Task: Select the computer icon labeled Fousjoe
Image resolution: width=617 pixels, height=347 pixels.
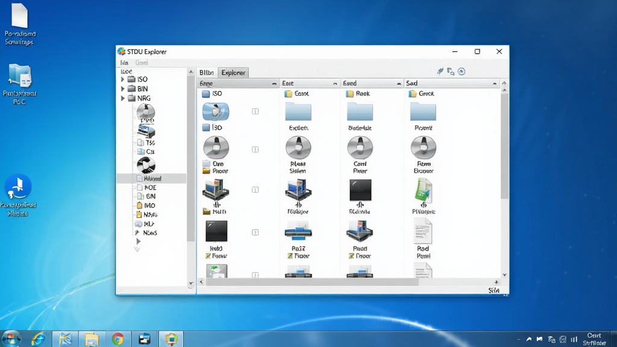Action: coord(298,190)
